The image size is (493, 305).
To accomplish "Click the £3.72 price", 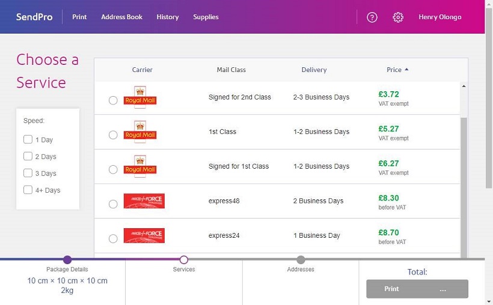I will tap(388, 94).
